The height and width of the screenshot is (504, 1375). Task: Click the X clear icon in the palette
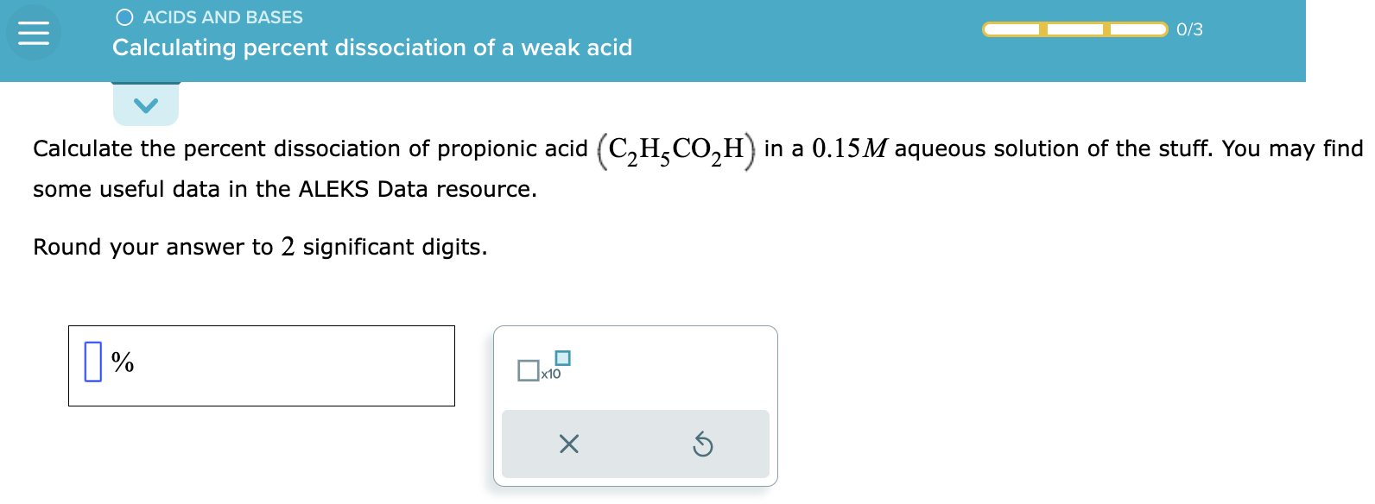pyautogui.click(x=569, y=445)
